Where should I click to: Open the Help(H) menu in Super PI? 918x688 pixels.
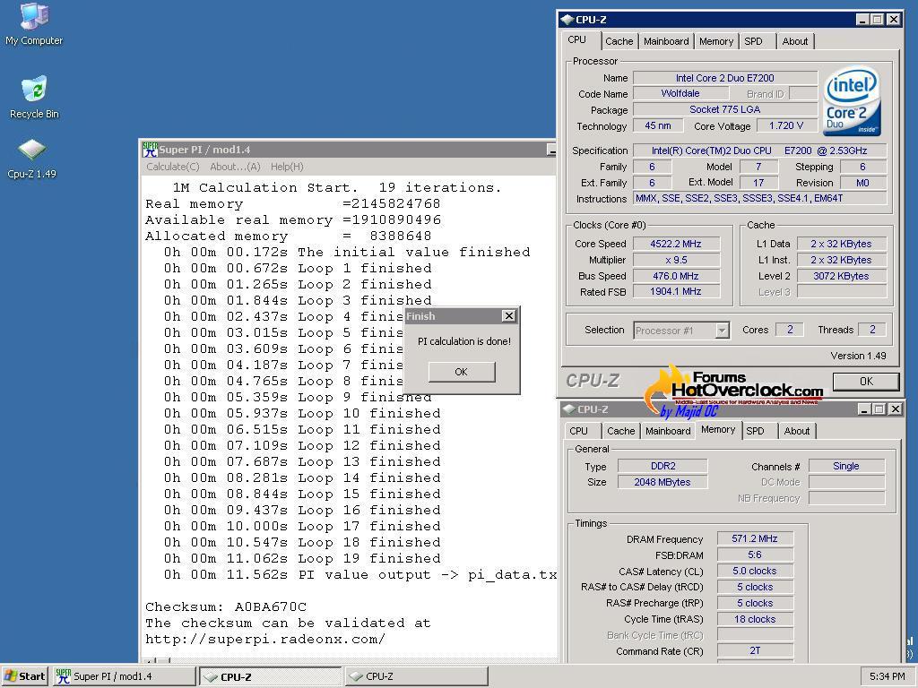coord(287,167)
